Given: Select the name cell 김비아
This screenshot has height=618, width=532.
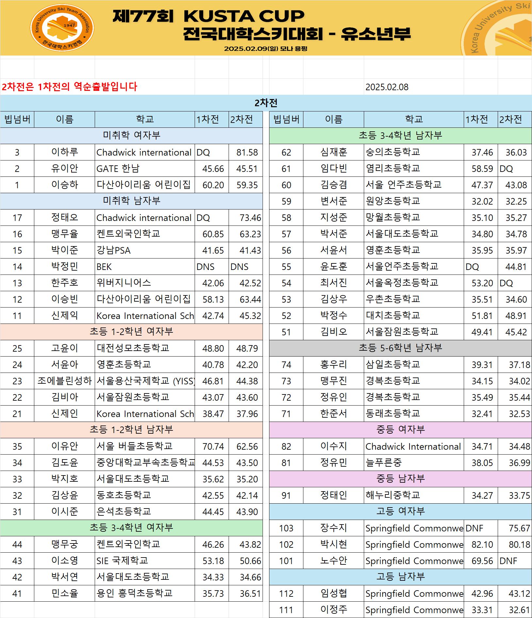Looking at the screenshot, I should 65,397.
